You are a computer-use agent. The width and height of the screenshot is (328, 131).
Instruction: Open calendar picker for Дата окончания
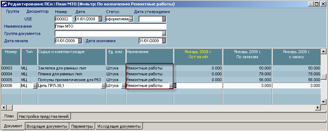pyautogui.click(x=164, y=41)
